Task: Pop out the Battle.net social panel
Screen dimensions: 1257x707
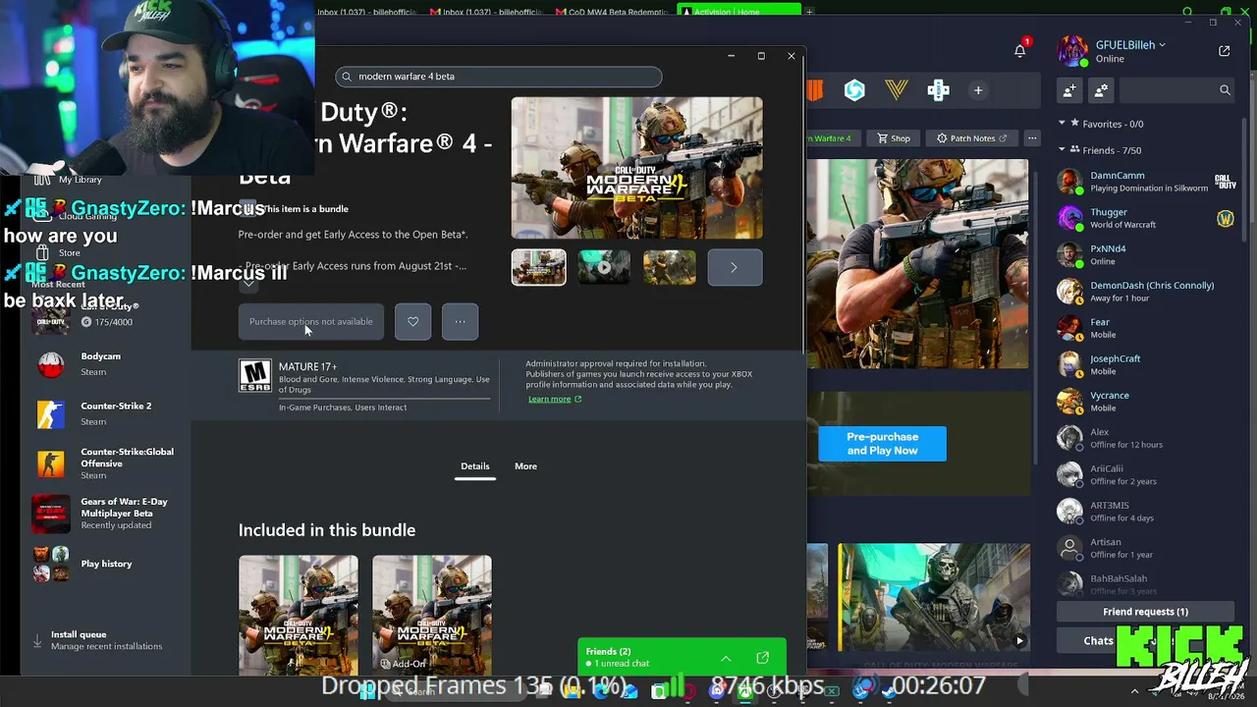Action: [x=1224, y=51]
